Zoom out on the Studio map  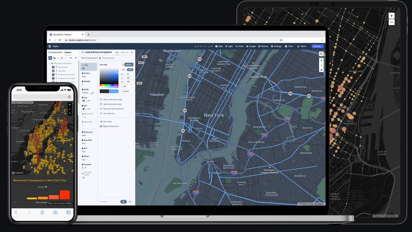pos(321,65)
